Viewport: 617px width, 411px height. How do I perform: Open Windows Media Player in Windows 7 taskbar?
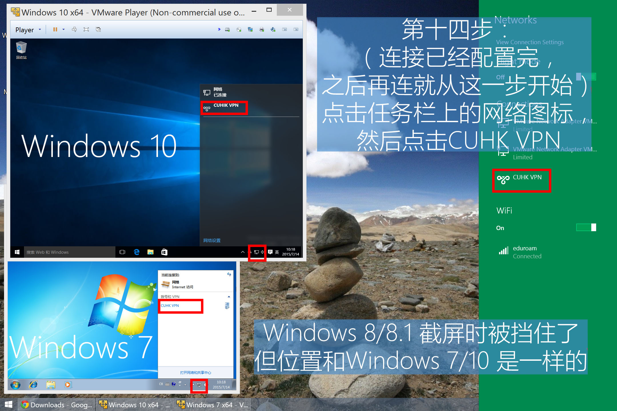click(68, 385)
